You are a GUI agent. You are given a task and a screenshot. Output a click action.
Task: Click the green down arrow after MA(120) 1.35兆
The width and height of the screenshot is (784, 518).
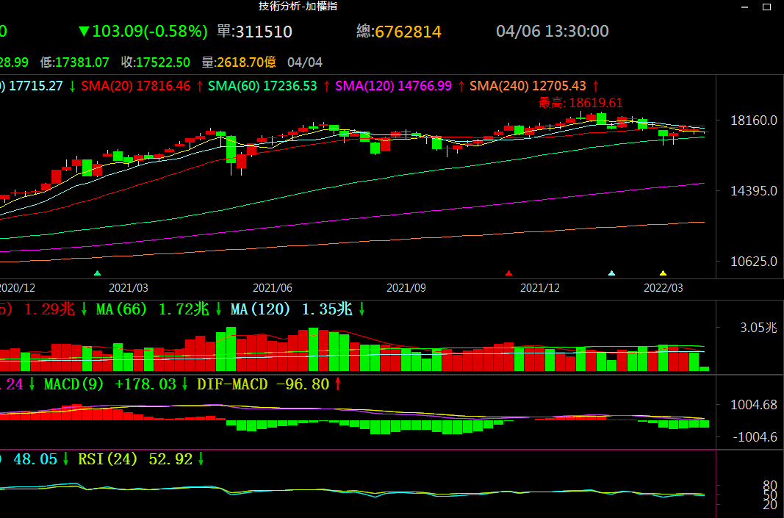point(362,309)
